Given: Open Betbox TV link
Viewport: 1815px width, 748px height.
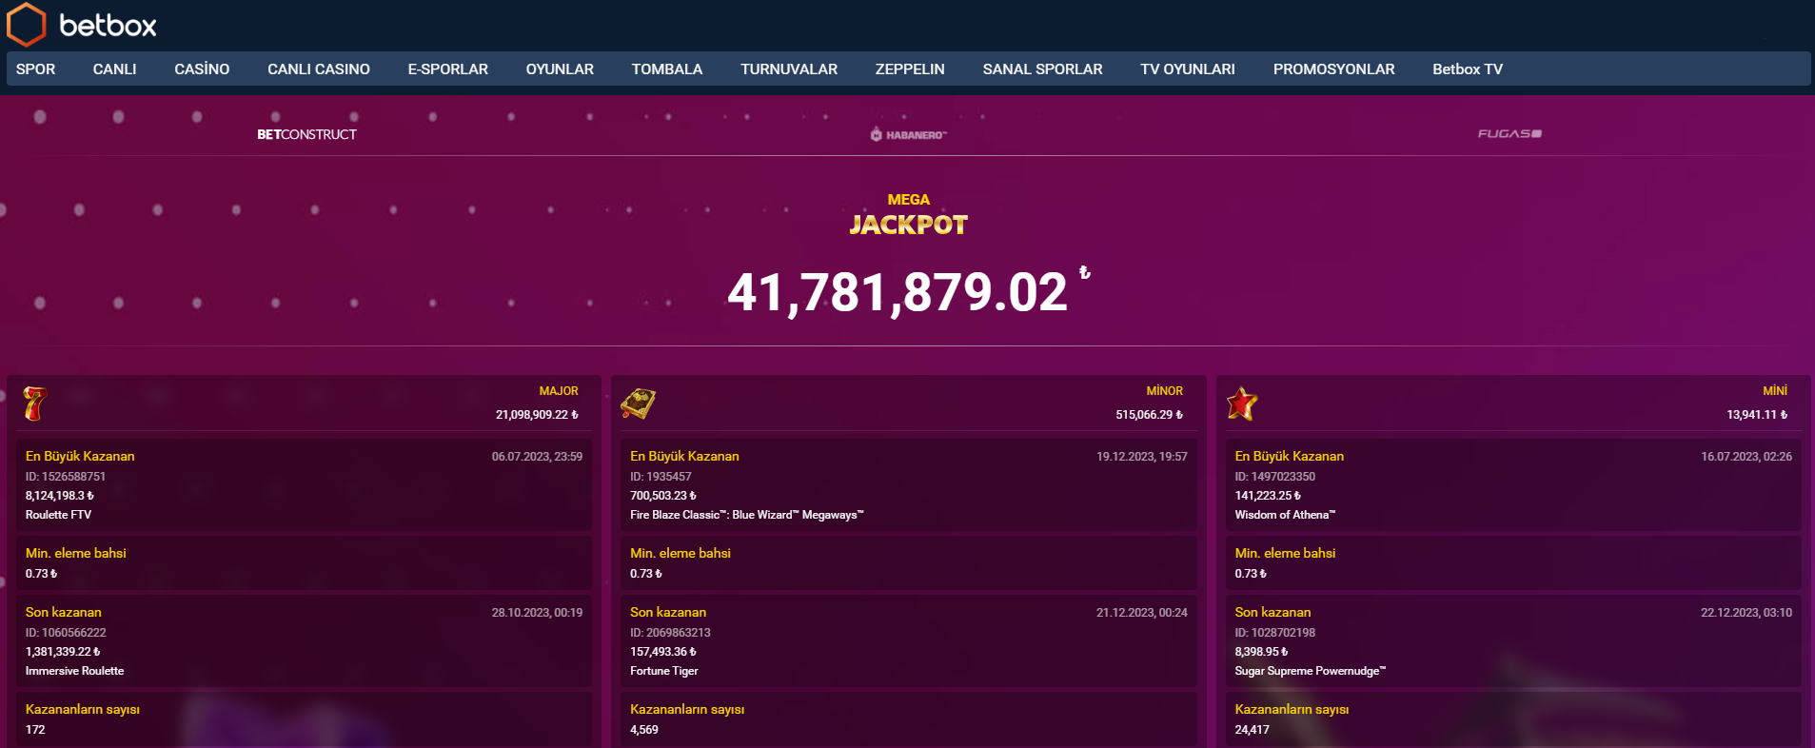Looking at the screenshot, I should [1468, 69].
